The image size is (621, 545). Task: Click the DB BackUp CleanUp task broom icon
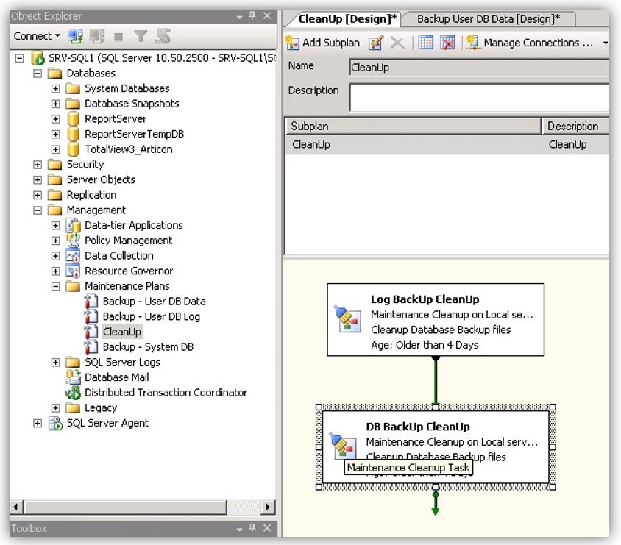point(343,446)
